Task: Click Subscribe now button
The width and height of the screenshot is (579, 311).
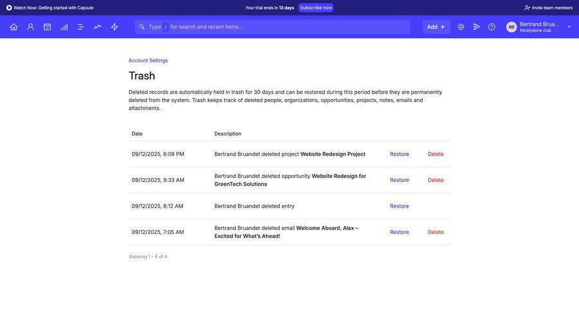Action: point(316,8)
